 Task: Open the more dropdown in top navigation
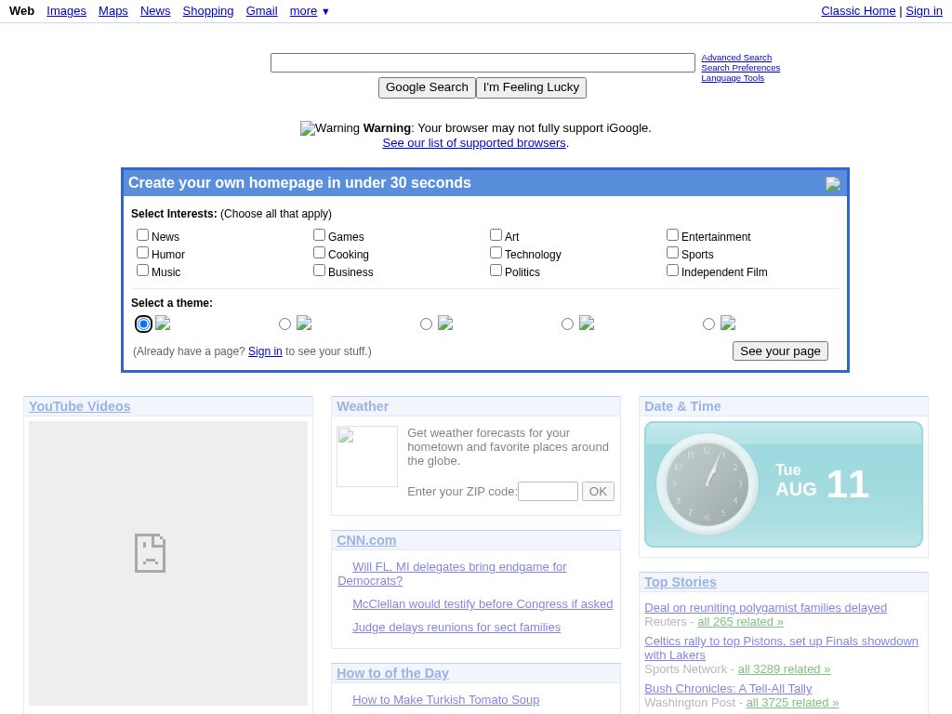[x=309, y=11]
